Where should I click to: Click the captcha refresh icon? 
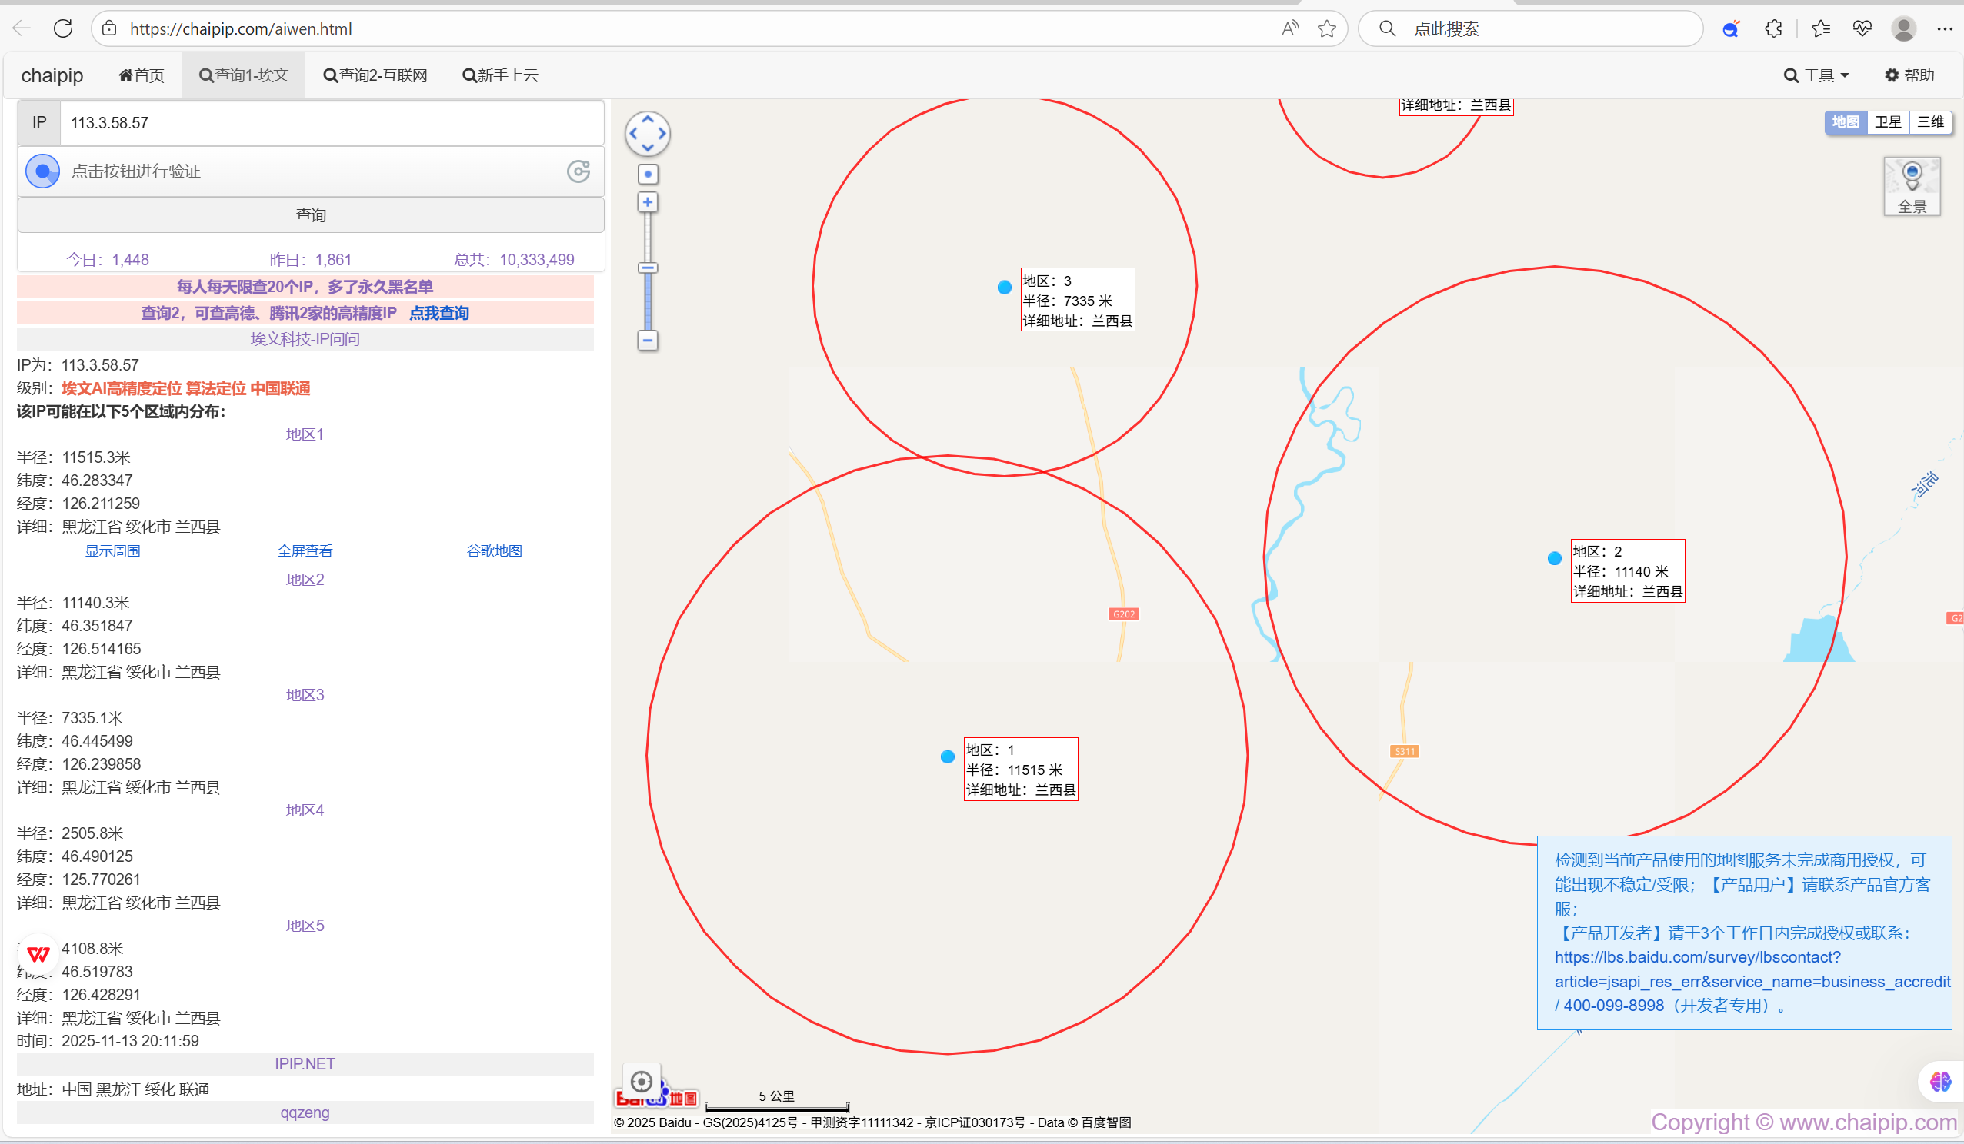click(579, 171)
